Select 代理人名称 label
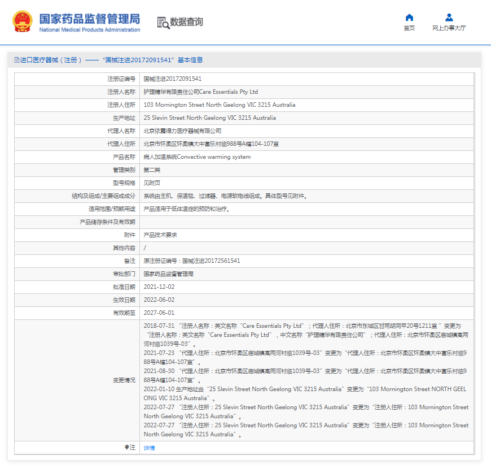This screenshot has width=491, height=468. (x=121, y=131)
